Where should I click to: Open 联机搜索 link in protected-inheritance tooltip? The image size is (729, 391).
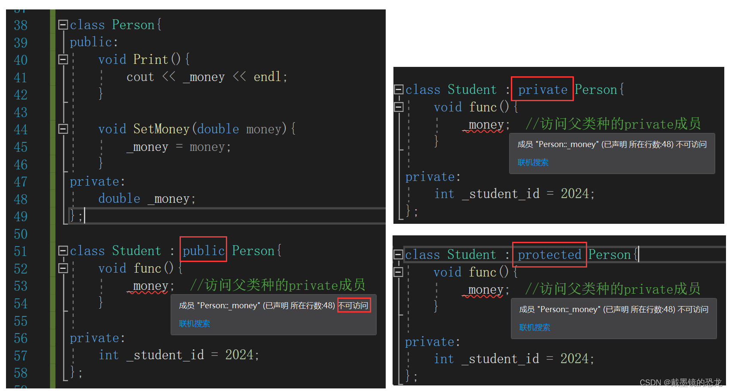[x=534, y=328]
